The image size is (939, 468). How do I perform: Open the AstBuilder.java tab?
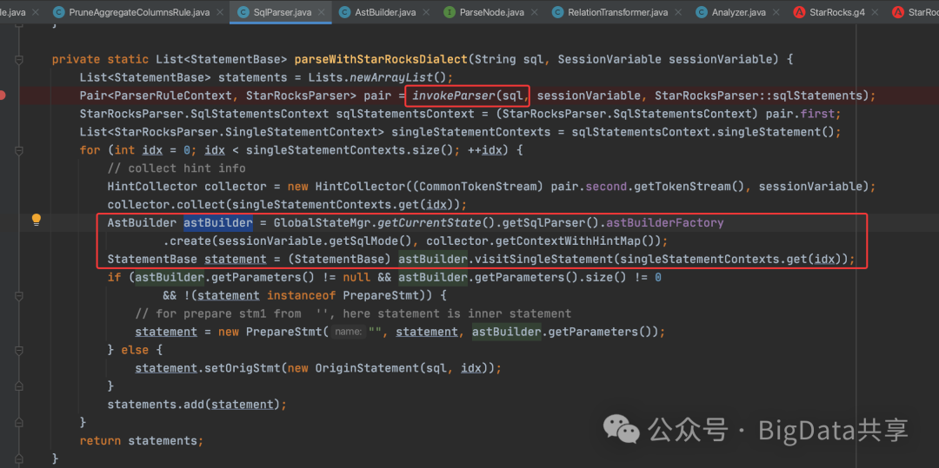[384, 11]
